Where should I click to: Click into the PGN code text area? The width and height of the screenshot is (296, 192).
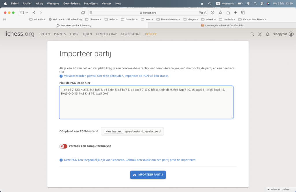[x=146, y=102]
